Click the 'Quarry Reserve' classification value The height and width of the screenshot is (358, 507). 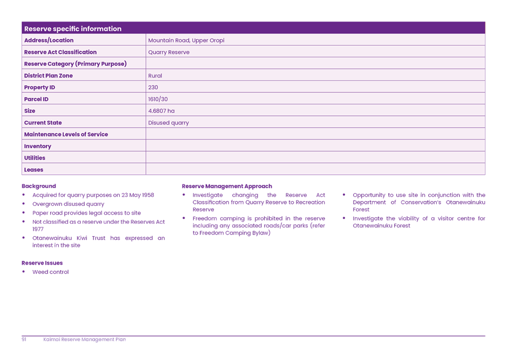point(168,52)
